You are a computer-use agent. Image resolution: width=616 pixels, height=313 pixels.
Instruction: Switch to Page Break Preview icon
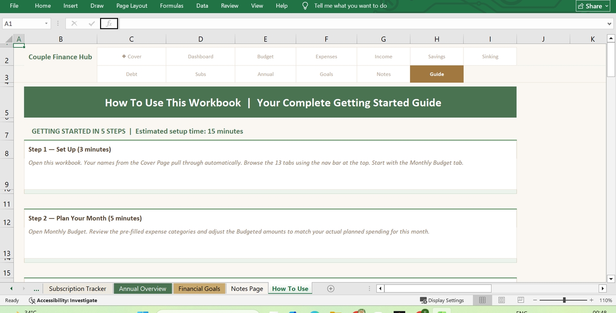[x=521, y=300]
